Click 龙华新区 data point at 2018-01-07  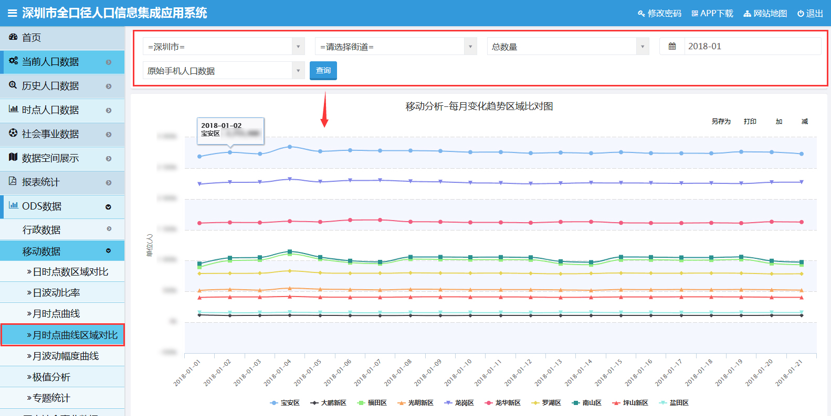(x=380, y=220)
